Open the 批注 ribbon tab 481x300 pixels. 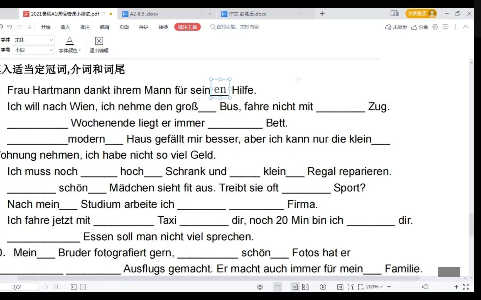[85, 27]
